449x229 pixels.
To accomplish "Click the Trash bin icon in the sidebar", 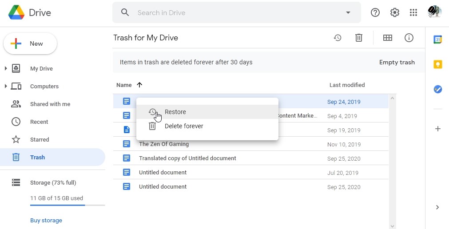I will (16, 157).
